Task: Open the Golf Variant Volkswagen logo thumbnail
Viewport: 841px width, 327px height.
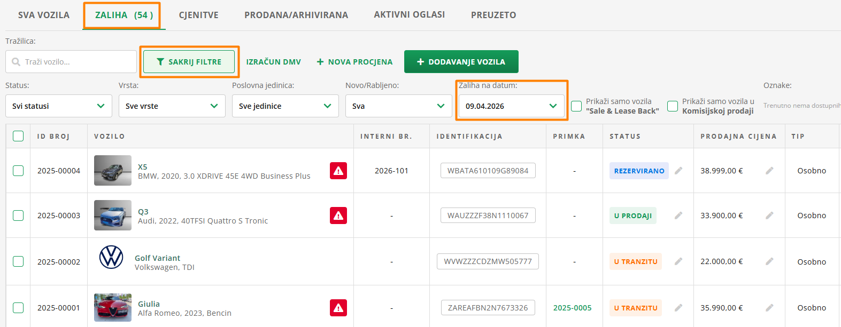Action: click(x=111, y=257)
